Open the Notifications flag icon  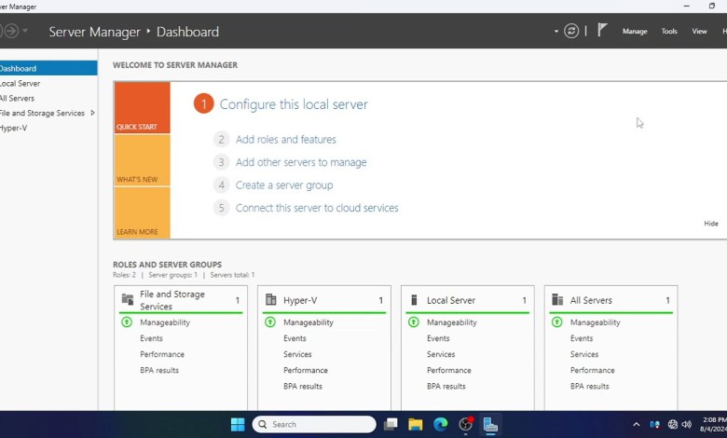coord(602,30)
